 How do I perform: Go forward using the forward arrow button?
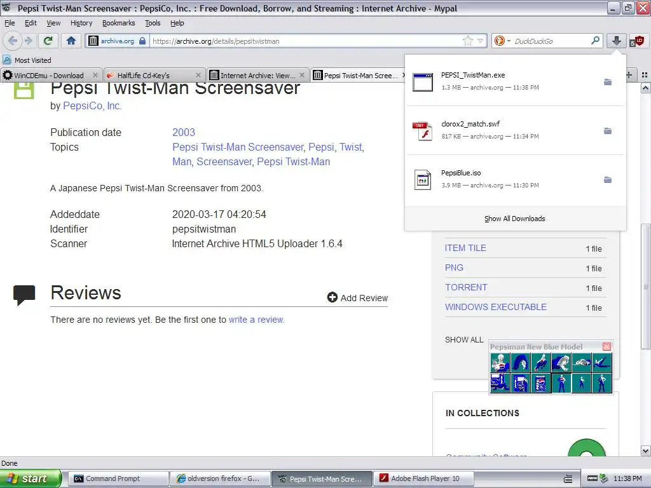tap(28, 41)
